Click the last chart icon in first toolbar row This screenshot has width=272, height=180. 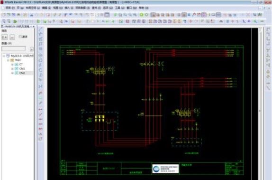pos(260,15)
